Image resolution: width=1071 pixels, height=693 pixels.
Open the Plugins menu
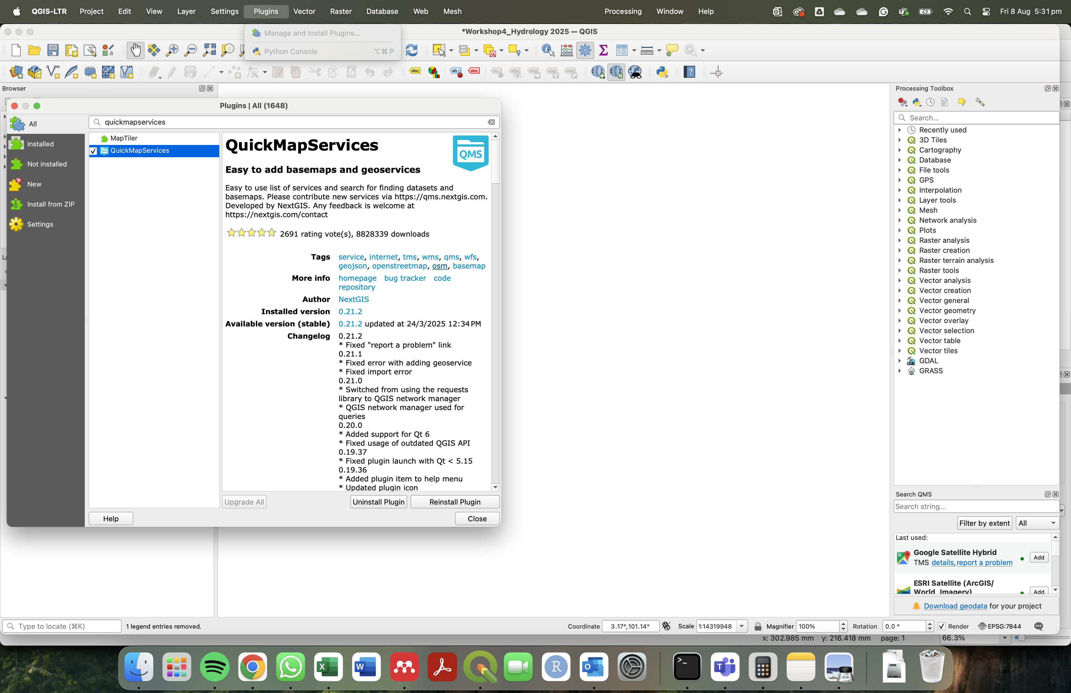(266, 11)
